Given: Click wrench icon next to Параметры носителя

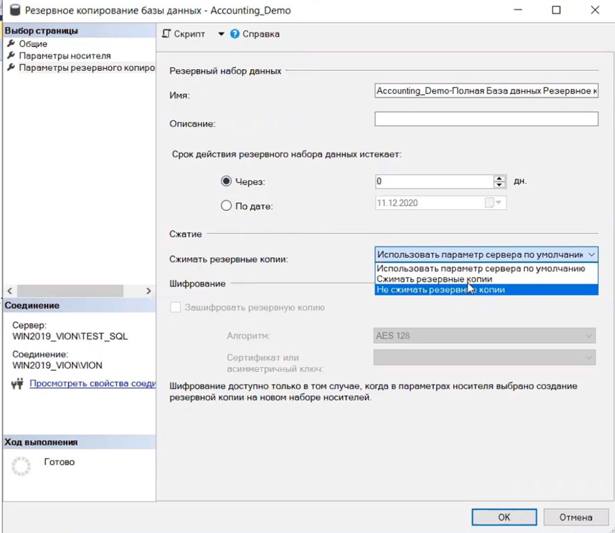Looking at the screenshot, I should (10, 56).
